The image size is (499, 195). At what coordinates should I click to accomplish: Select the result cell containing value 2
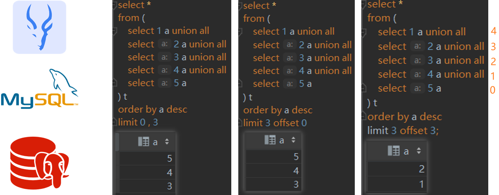(397, 169)
